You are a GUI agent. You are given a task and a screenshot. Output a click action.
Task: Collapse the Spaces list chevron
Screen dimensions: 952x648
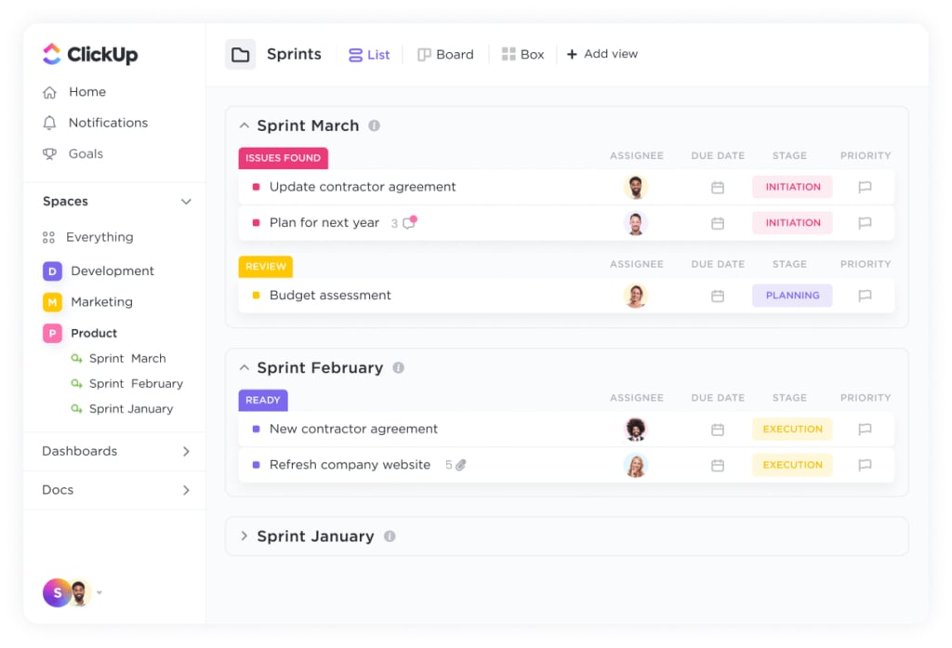coord(186,202)
